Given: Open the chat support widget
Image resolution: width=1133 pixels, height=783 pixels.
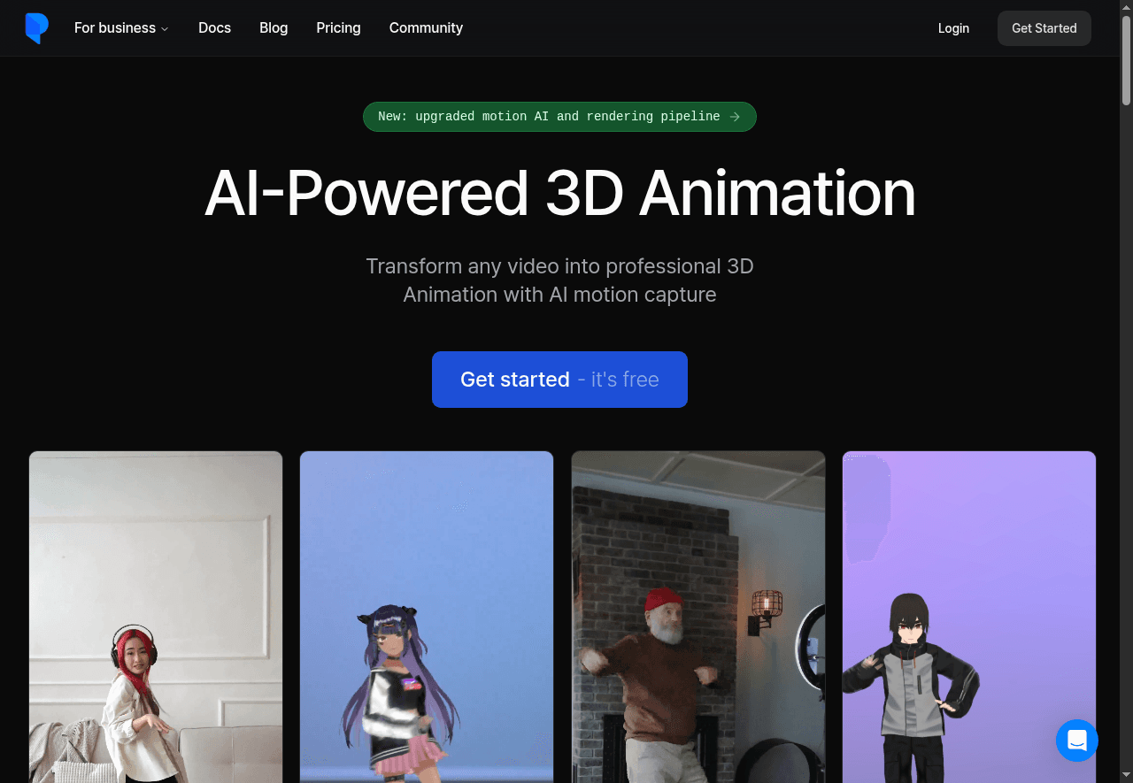Looking at the screenshot, I should (1076, 740).
